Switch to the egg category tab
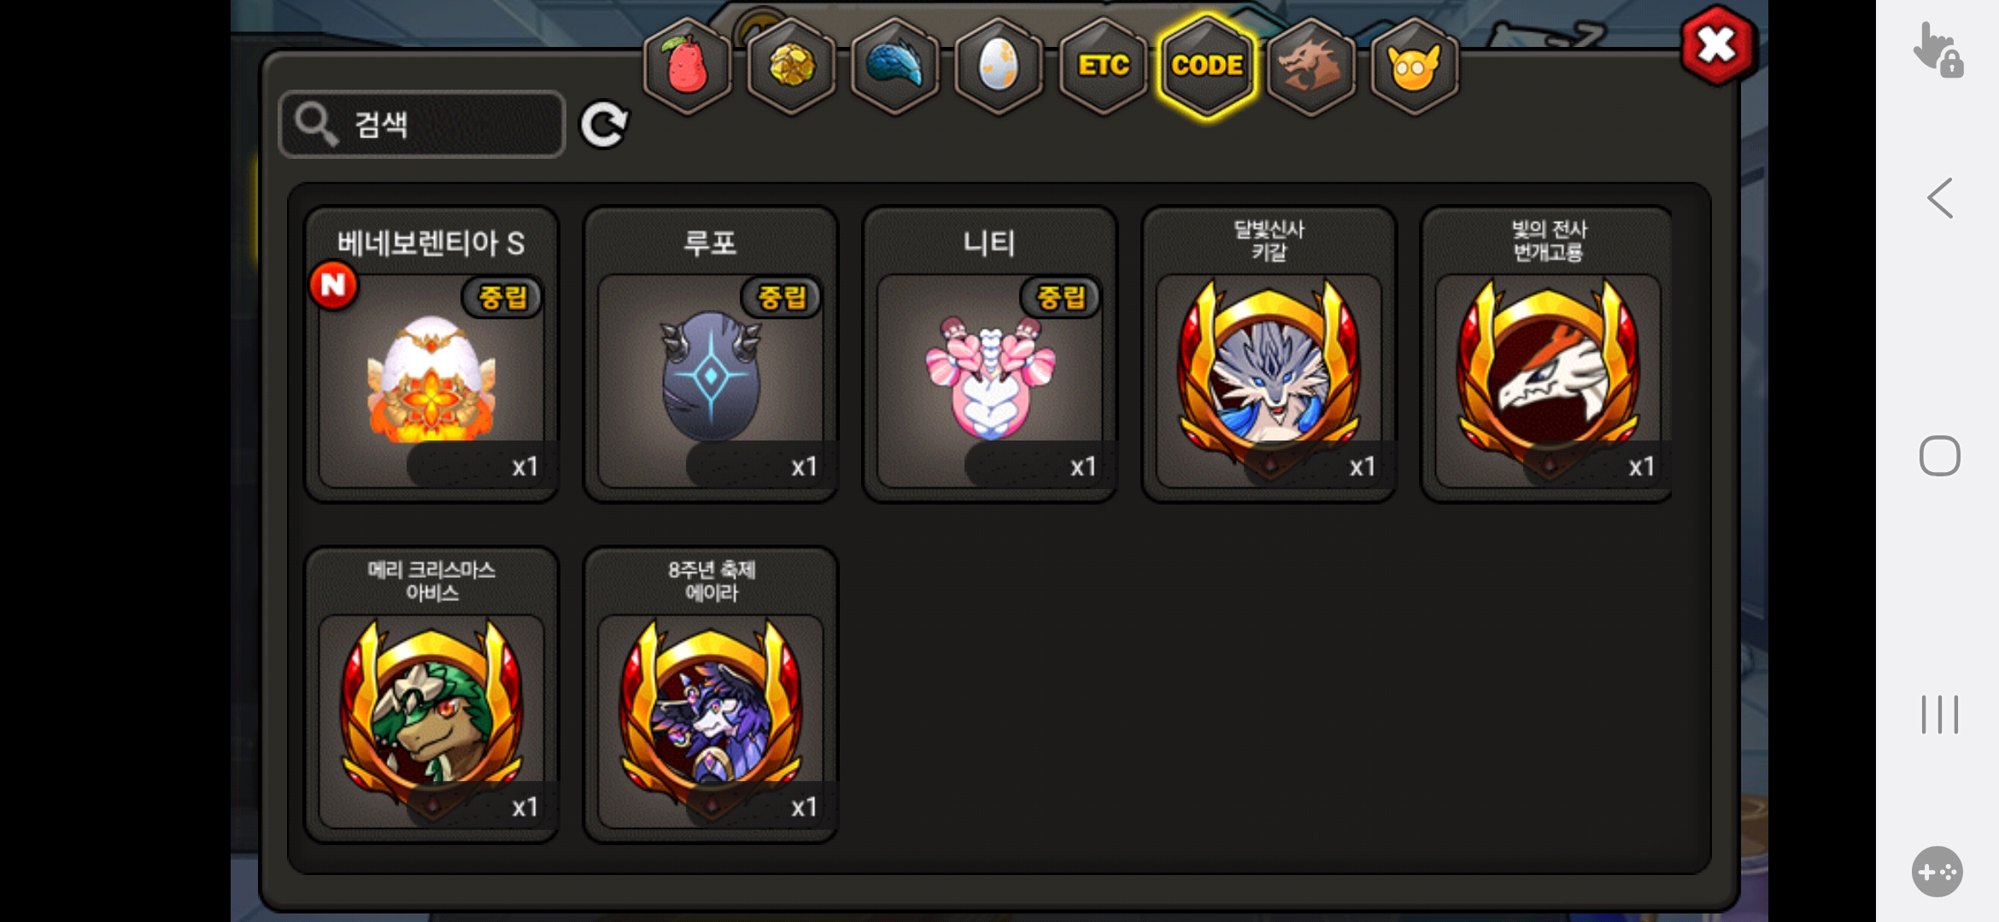The image size is (1999, 922). coord(999,66)
